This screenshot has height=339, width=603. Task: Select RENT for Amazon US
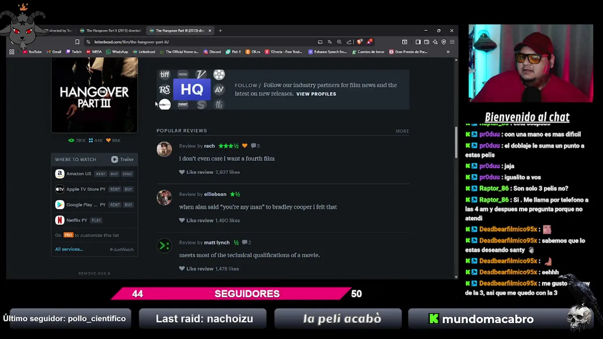(101, 174)
